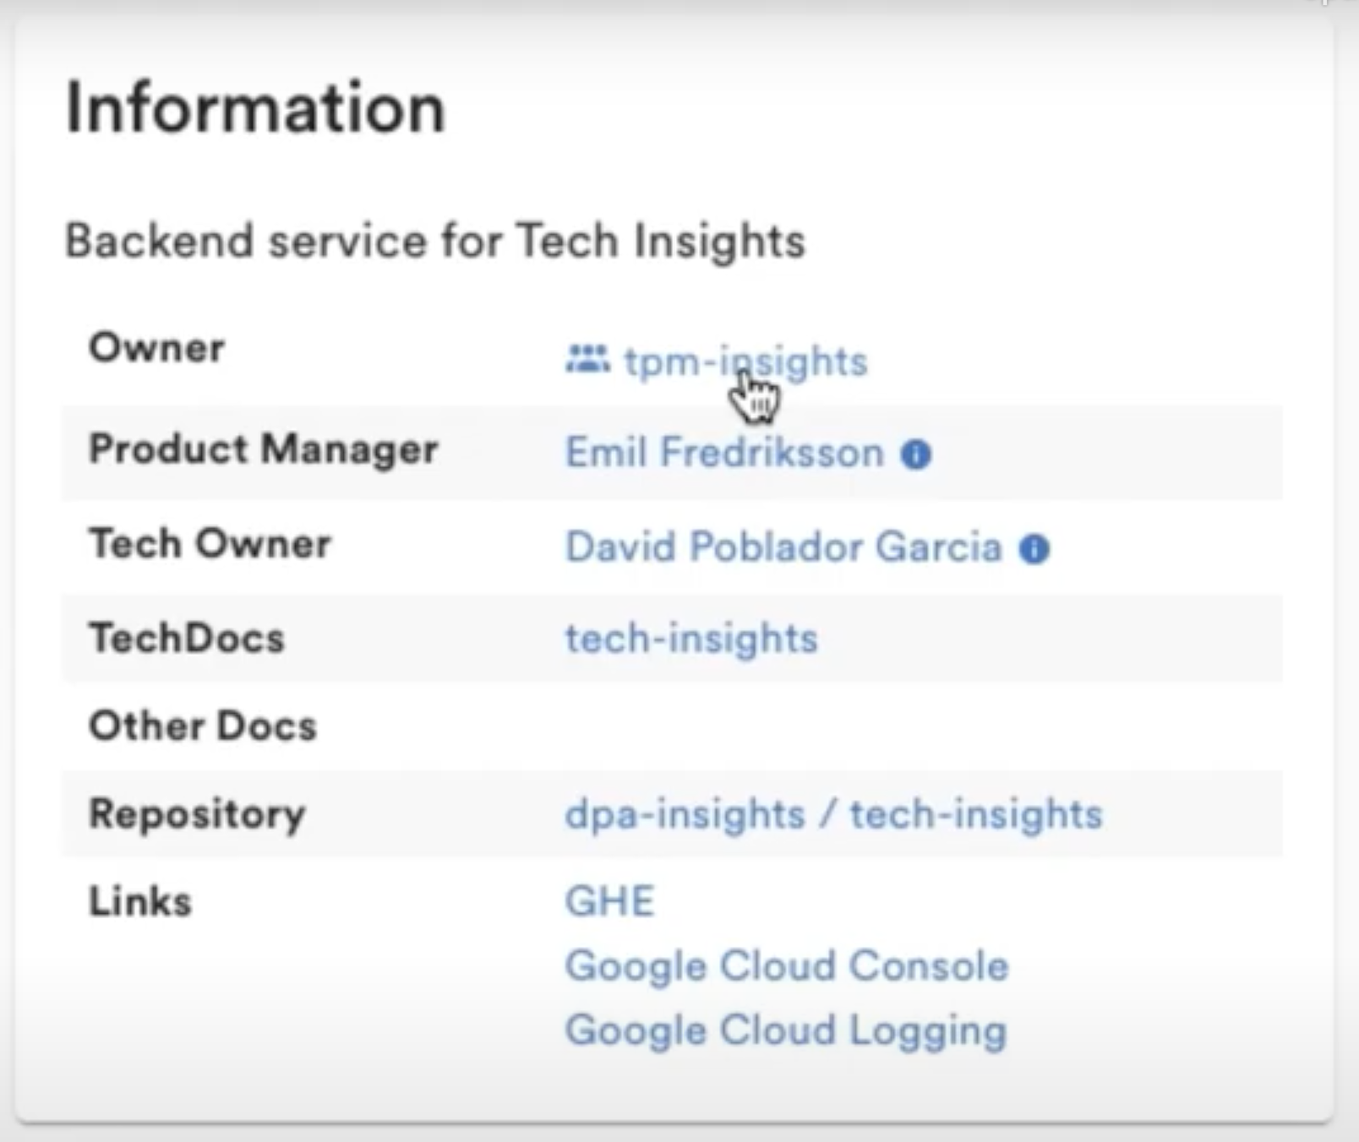Open Emil Fredriksson's profile link
The image size is (1359, 1142).
point(724,453)
